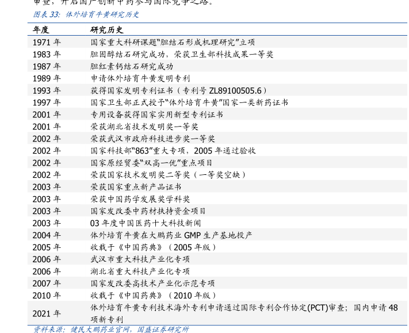Click the source note "资料来源：健民大鹏药业官网"
409x333 pixels.
[83, 330]
